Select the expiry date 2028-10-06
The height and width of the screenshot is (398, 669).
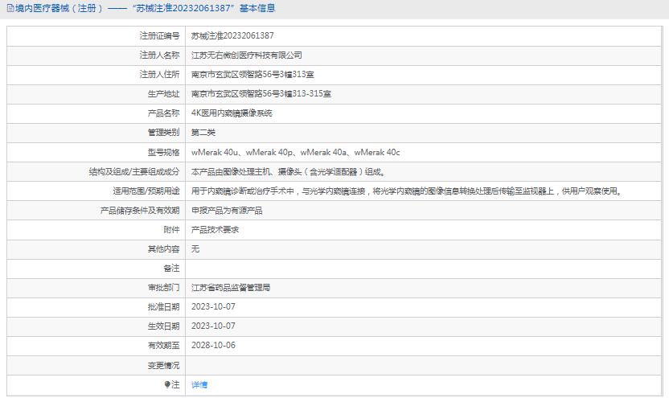coord(213,345)
